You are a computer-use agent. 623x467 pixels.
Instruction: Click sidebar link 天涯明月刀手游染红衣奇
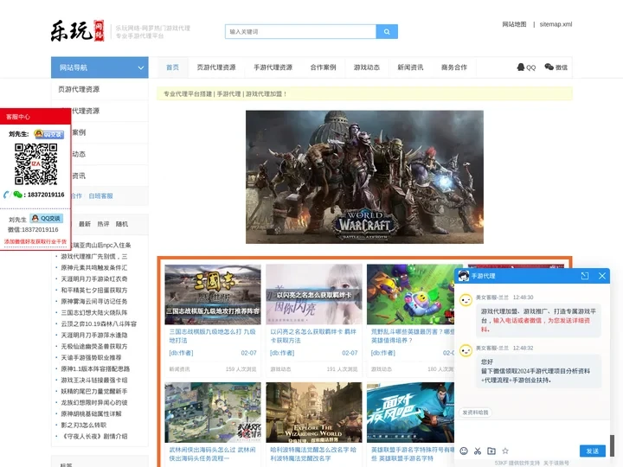coord(94,278)
